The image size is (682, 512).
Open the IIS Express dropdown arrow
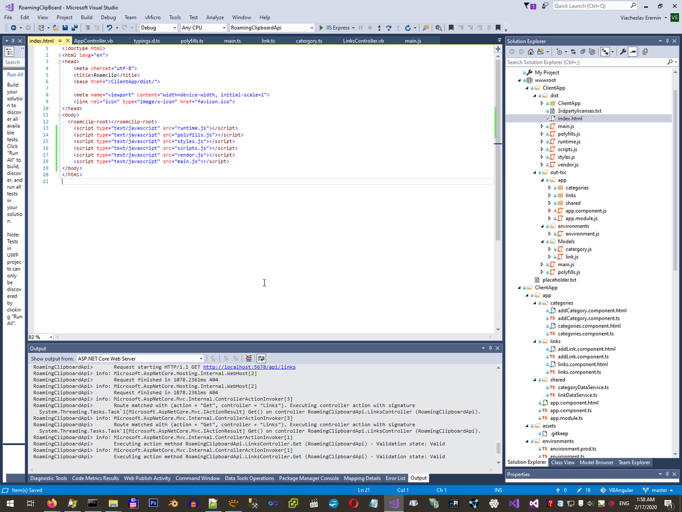coord(353,28)
